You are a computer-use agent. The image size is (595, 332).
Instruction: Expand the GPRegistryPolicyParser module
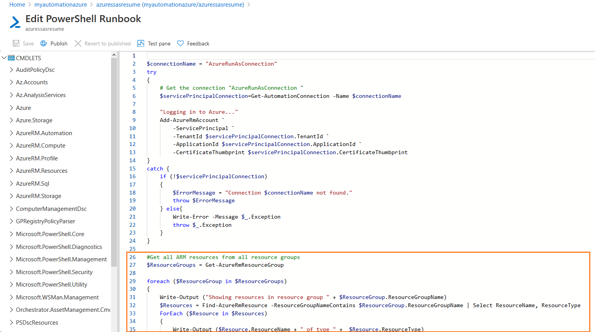click(11, 221)
